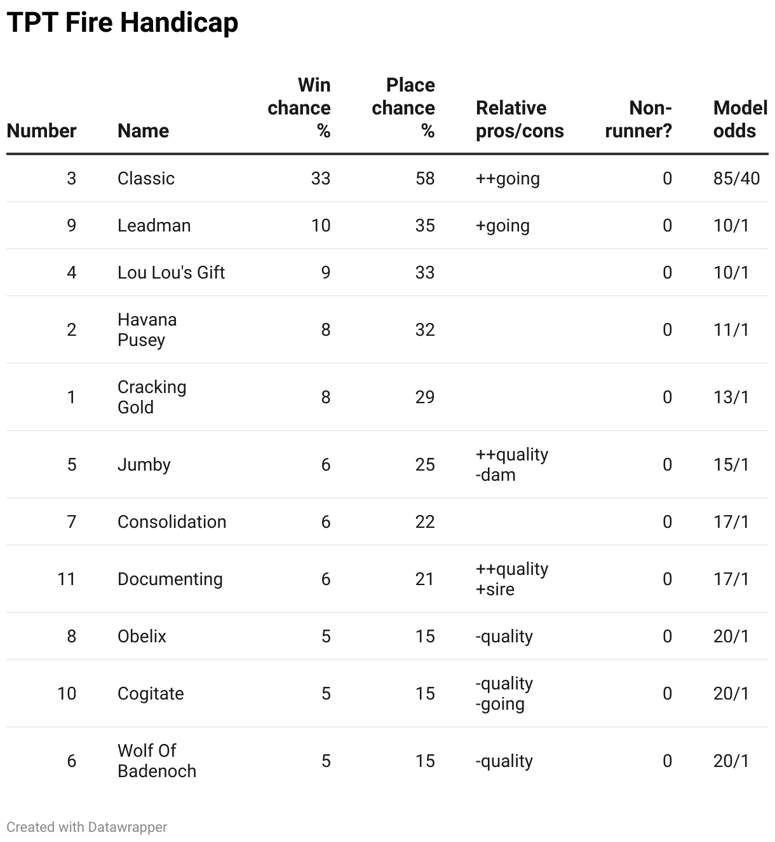Select Jumby's "++quality -dam" cell

point(511,464)
